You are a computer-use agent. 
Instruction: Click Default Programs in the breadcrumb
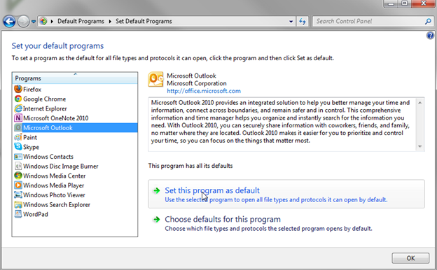[x=81, y=21]
